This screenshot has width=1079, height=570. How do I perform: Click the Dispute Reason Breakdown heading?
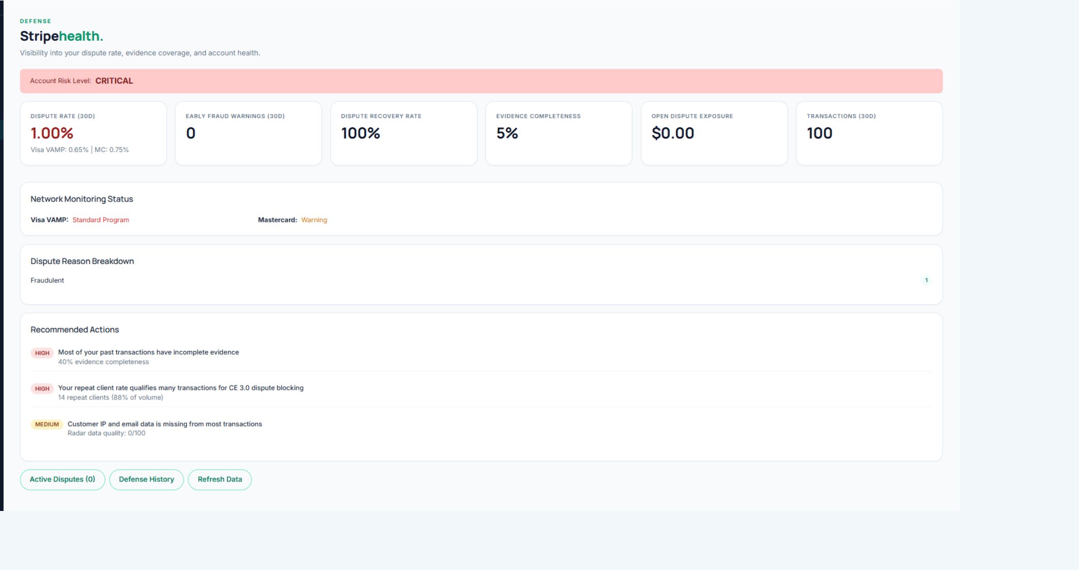click(x=82, y=261)
